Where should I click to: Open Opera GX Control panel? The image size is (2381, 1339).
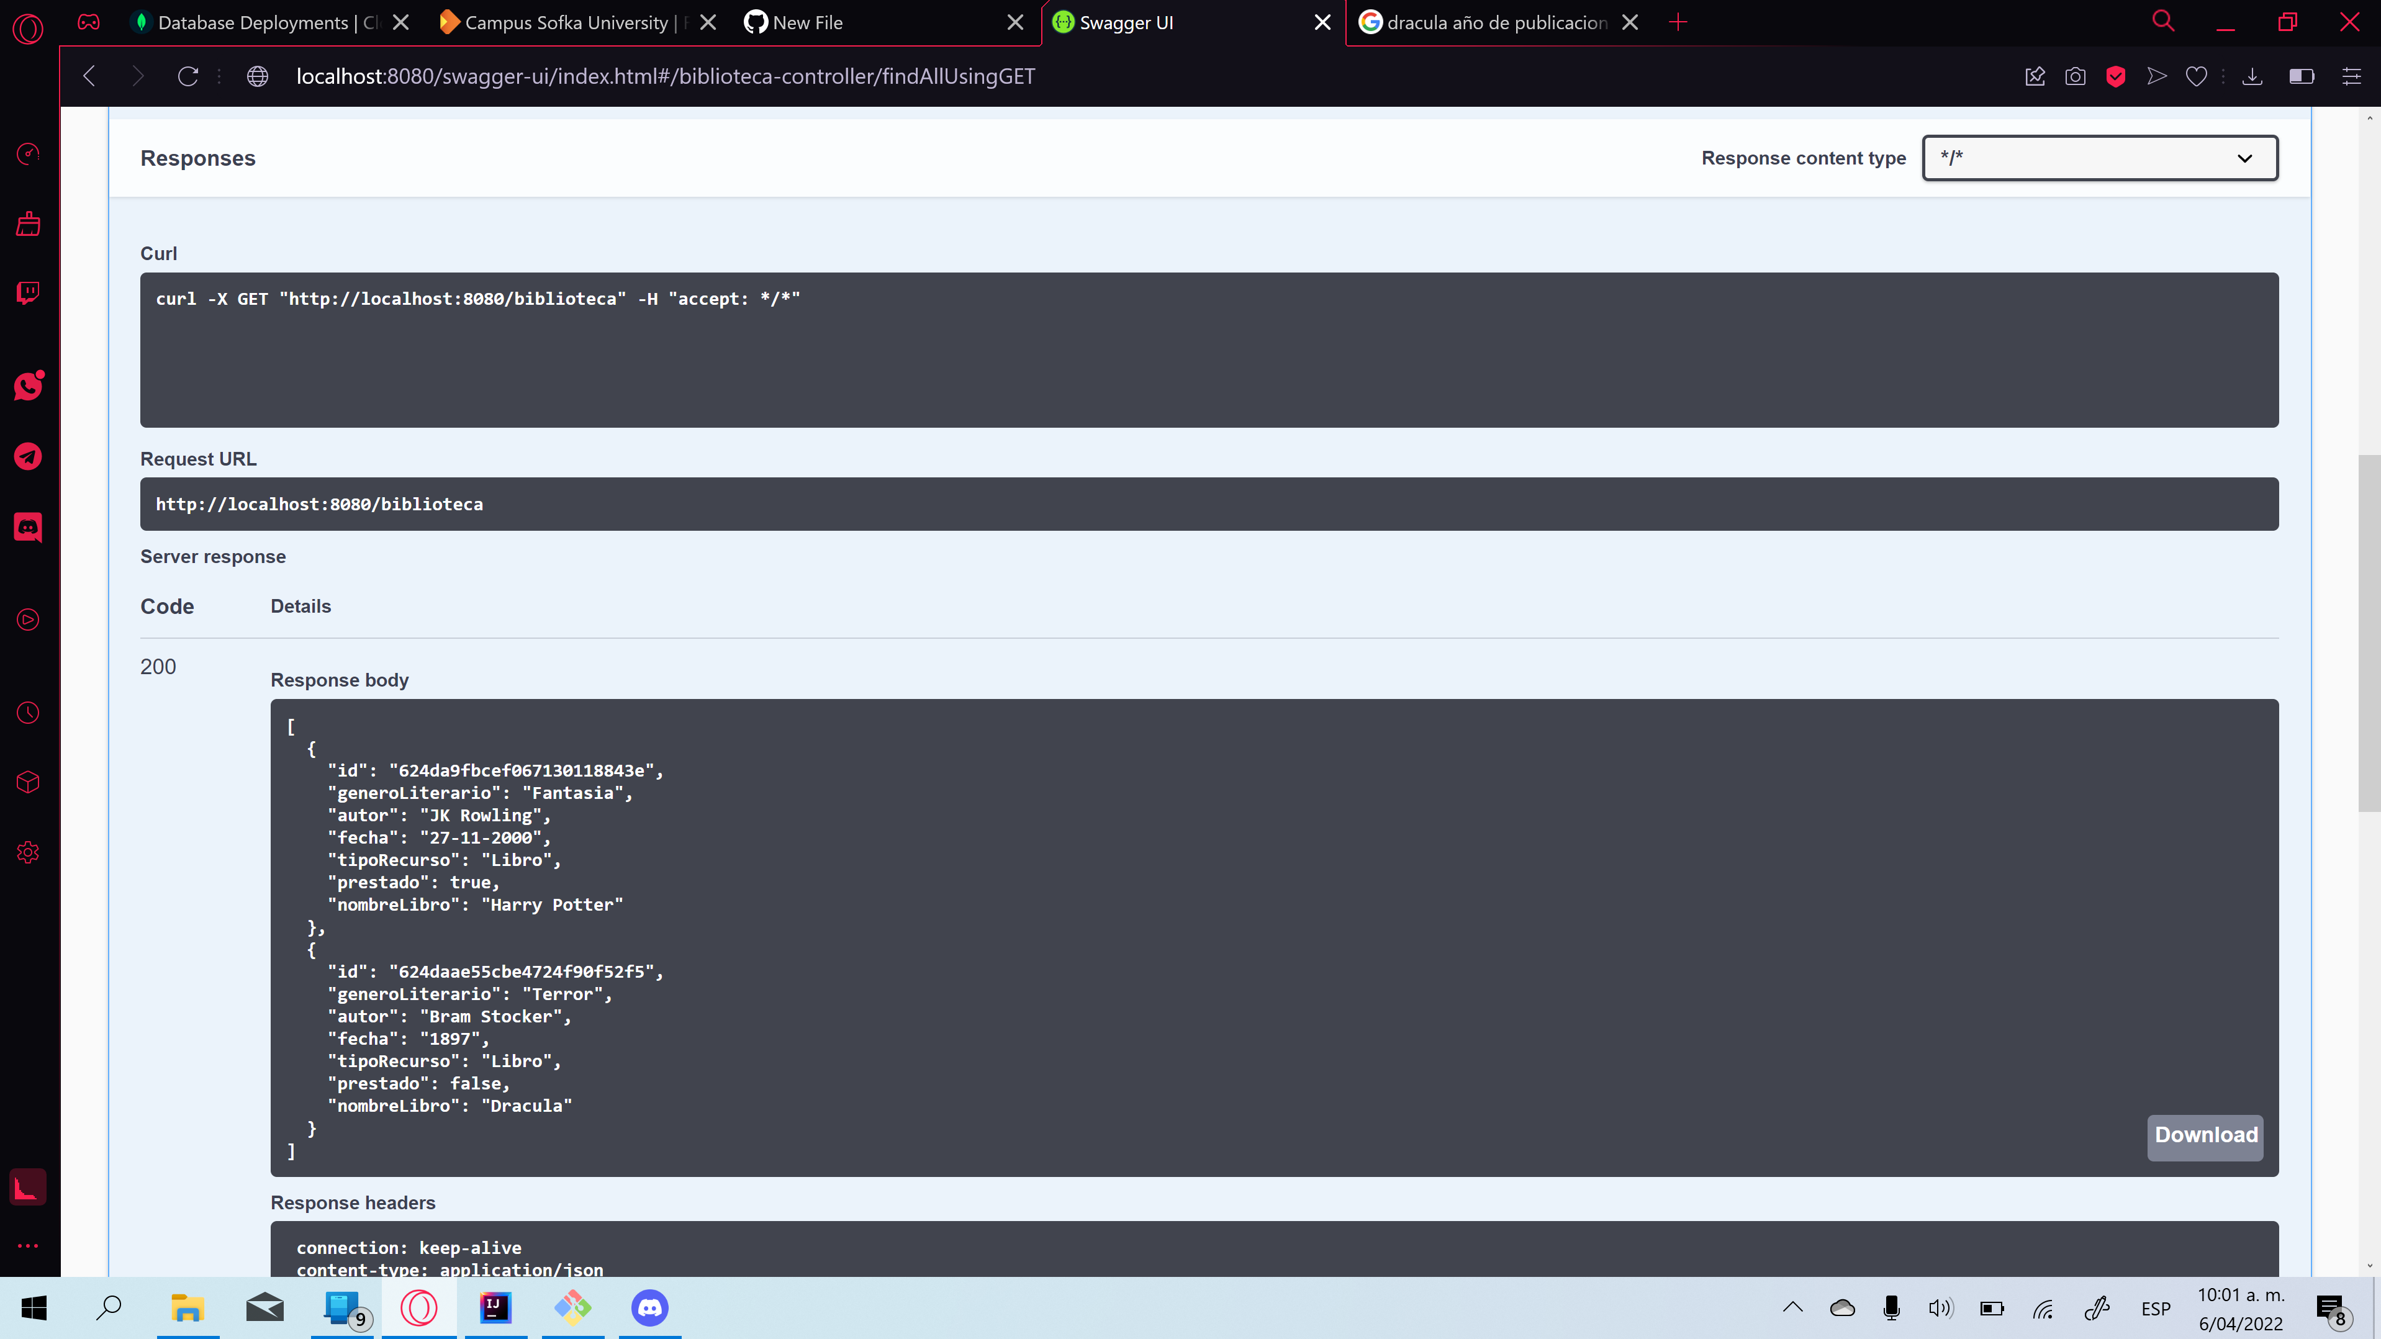click(28, 155)
